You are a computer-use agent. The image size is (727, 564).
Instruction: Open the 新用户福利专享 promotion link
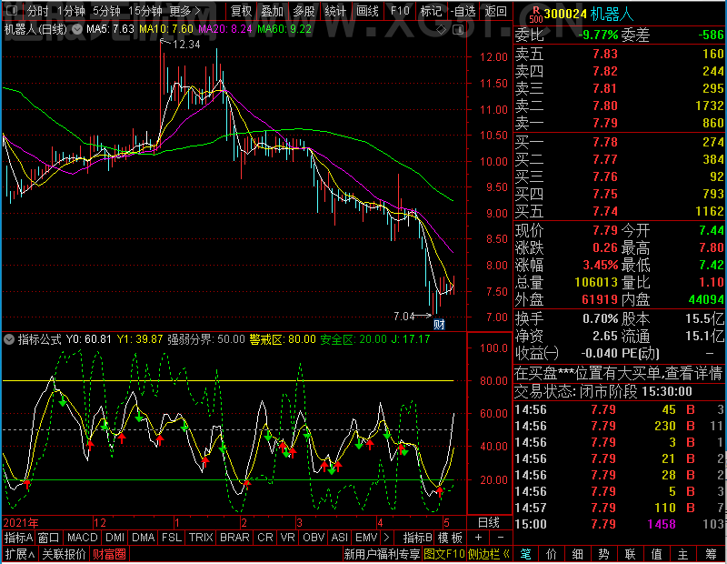(x=382, y=554)
